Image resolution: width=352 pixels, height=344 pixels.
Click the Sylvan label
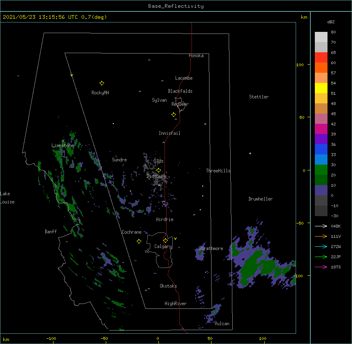(x=159, y=100)
